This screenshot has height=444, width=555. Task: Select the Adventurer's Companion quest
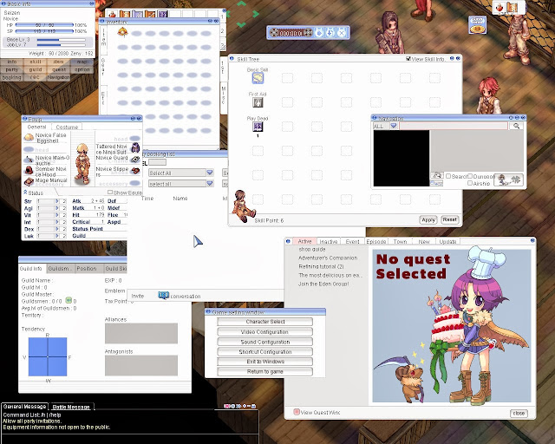[328, 258]
